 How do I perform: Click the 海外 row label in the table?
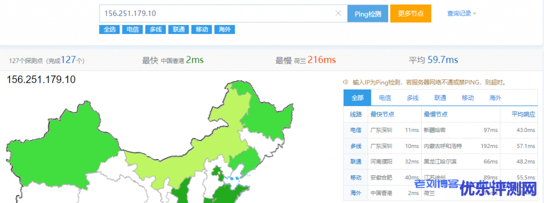355,193
